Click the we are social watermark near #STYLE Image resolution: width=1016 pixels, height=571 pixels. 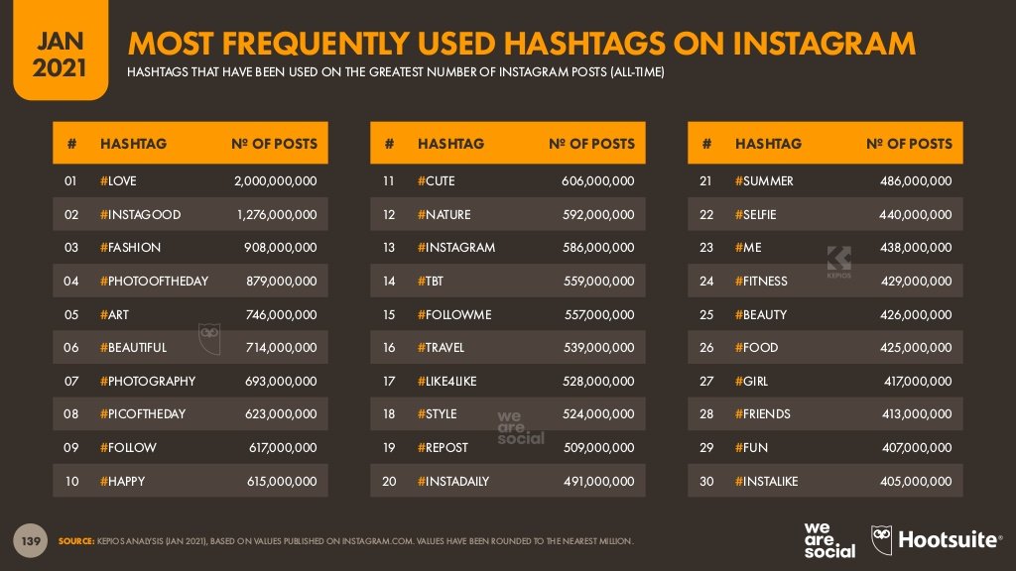point(521,428)
